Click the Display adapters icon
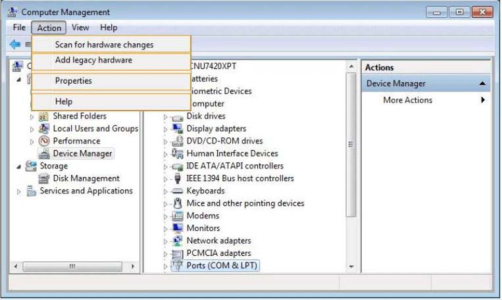 point(178,129)
